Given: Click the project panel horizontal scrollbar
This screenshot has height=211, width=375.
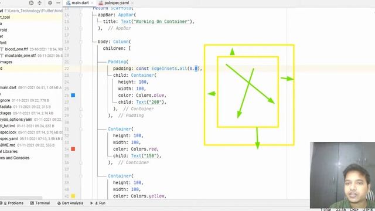Looking at the screenshot, I should click(x=21, y=198).
